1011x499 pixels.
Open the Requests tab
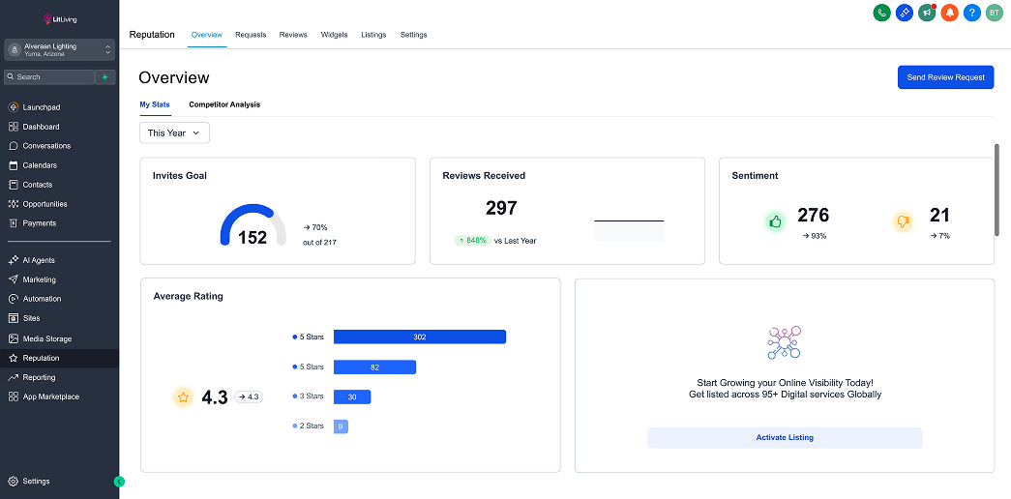[251, 35]
